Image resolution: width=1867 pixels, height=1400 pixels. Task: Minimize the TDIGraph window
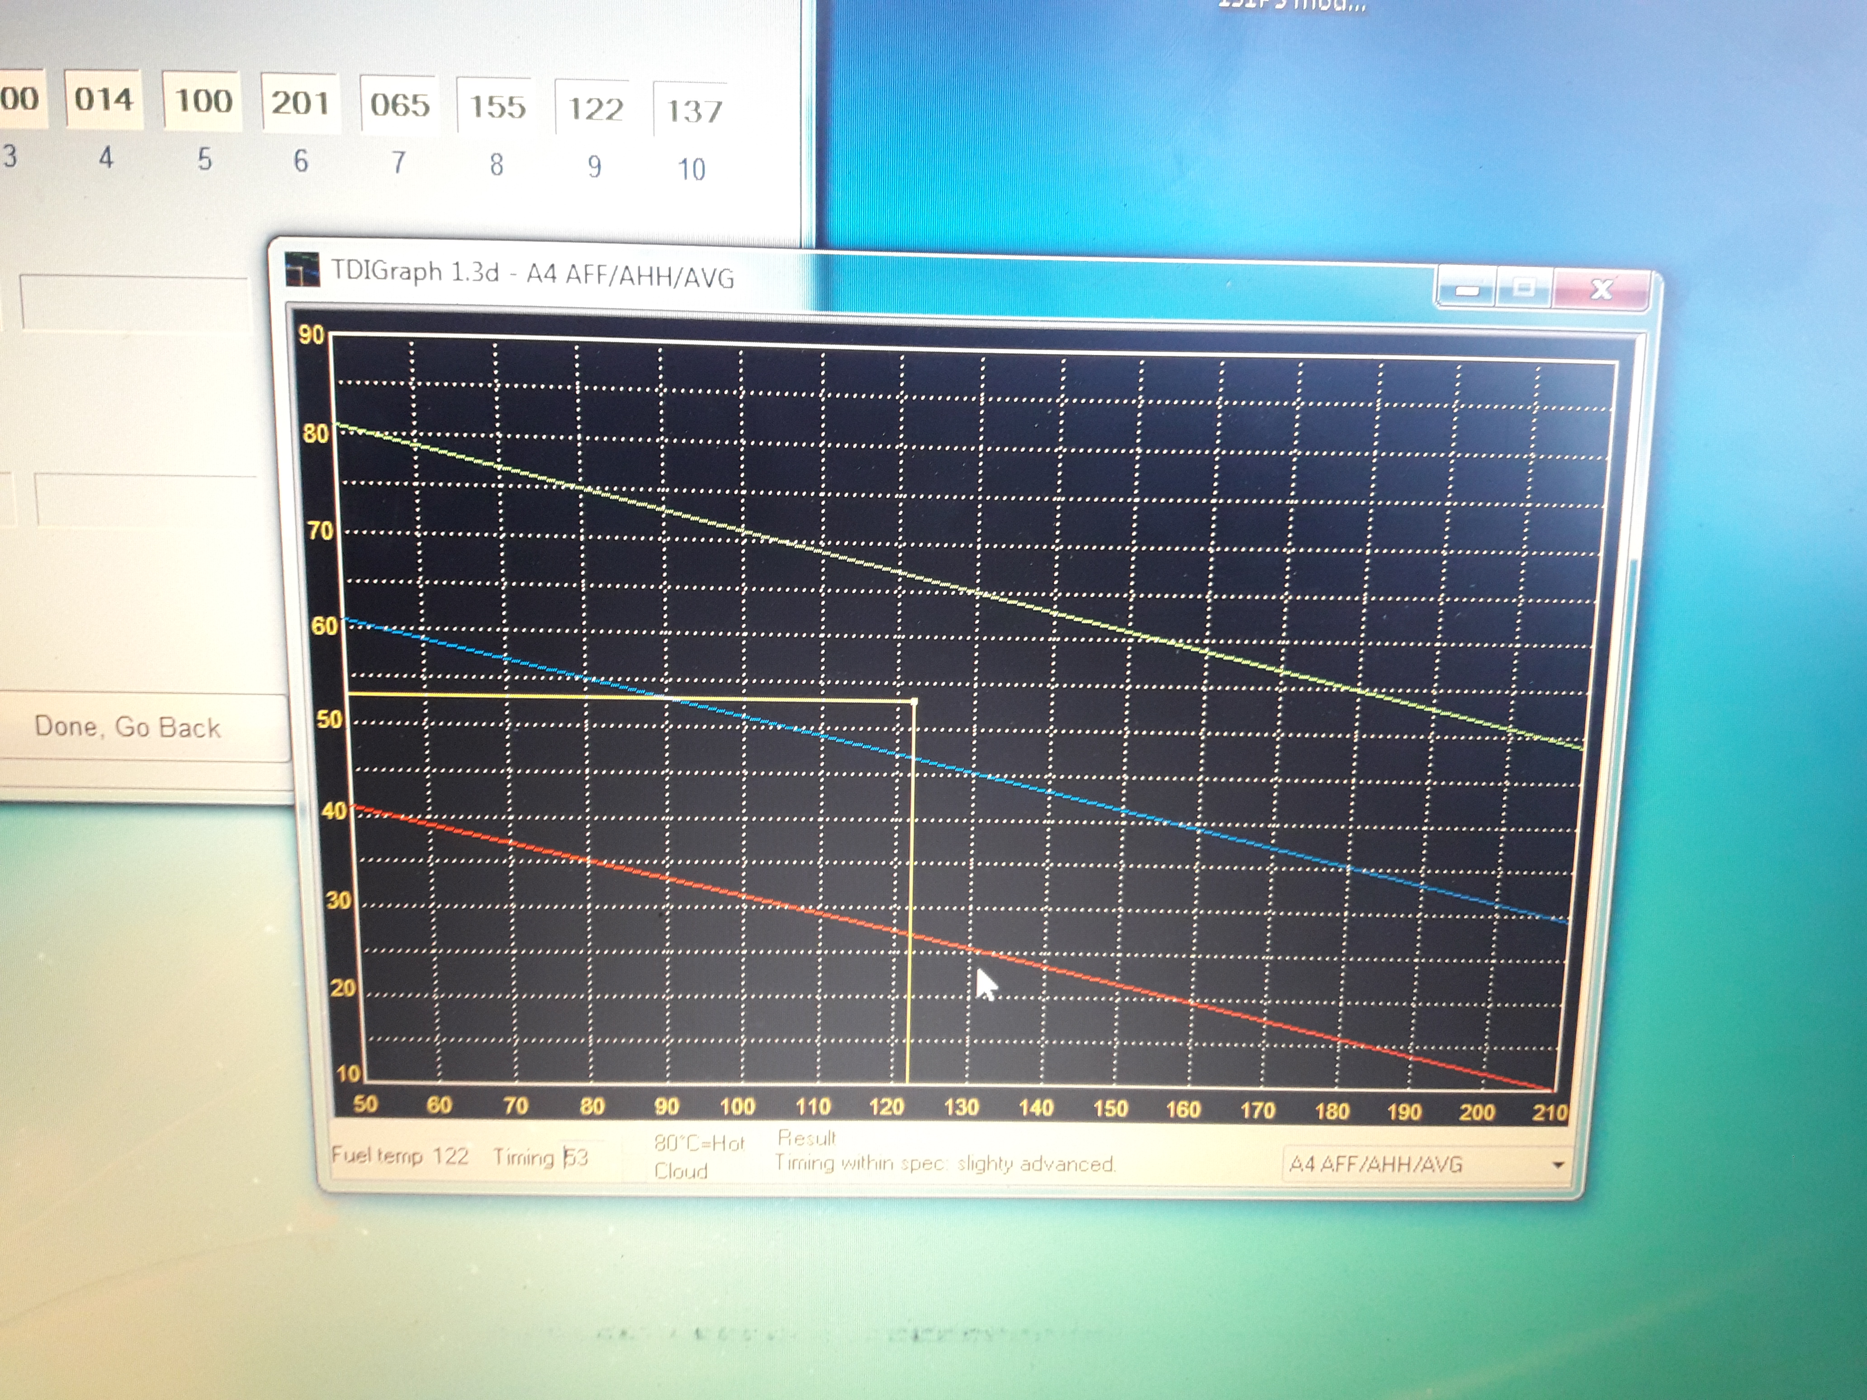[x=1467, y=290]
